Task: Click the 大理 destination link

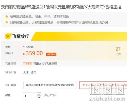Action: pos(26,72)
